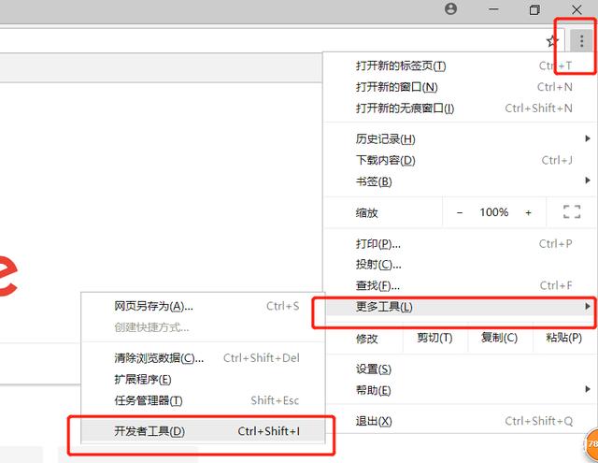Image resolution: width=598 pixels, height=463 pixels.
Task: Expand the History (历史记录) submenu
Action: [459, 139]
